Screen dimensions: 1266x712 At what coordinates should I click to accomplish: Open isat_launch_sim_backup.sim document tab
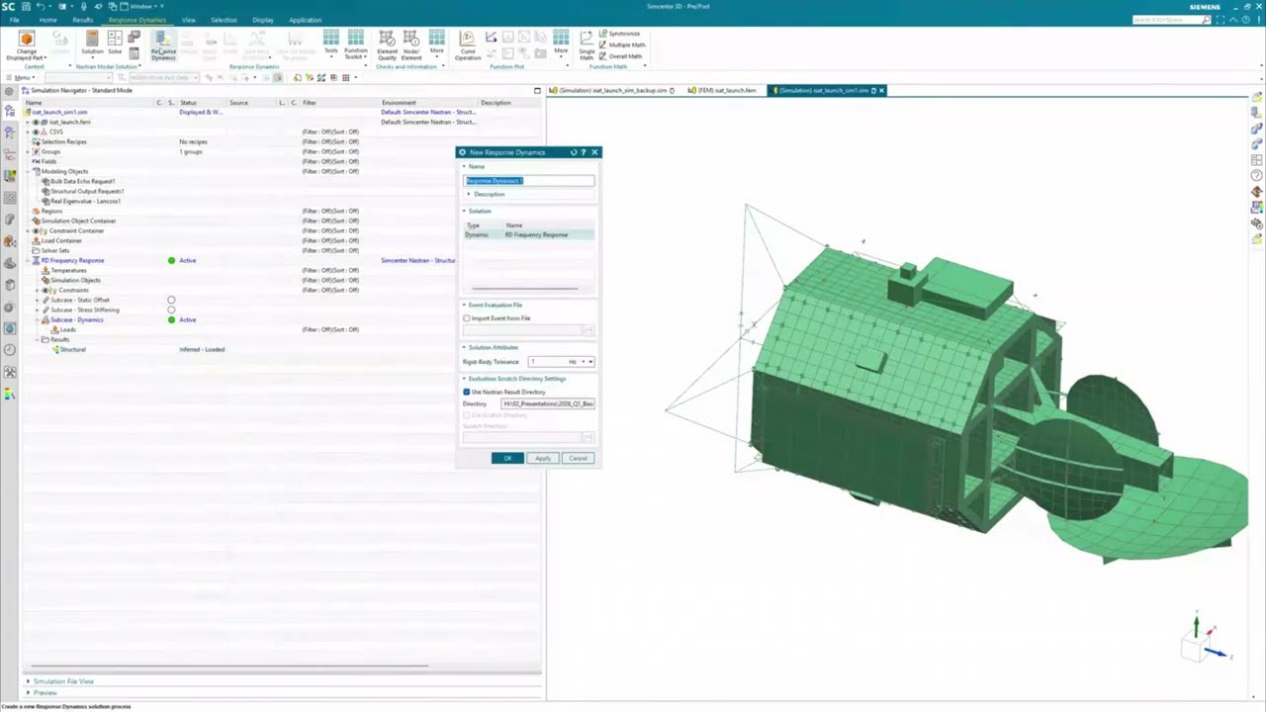click(x=612, y=90)
